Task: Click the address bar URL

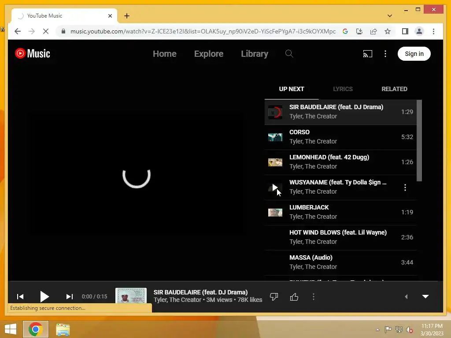Action: click(x=203, y=31)
